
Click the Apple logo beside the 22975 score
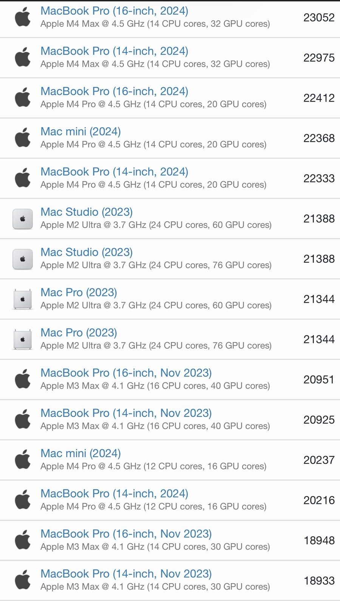coord(23,57)
